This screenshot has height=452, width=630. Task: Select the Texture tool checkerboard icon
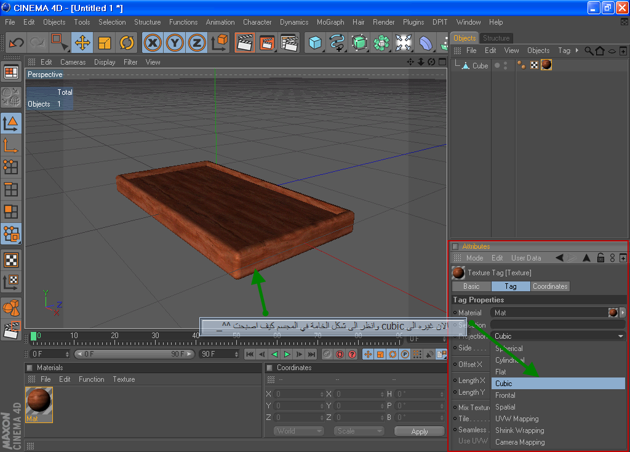(11, 260)
